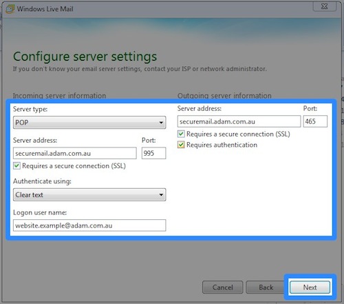Click the Authenticate using label

click(x=42, y=181)
